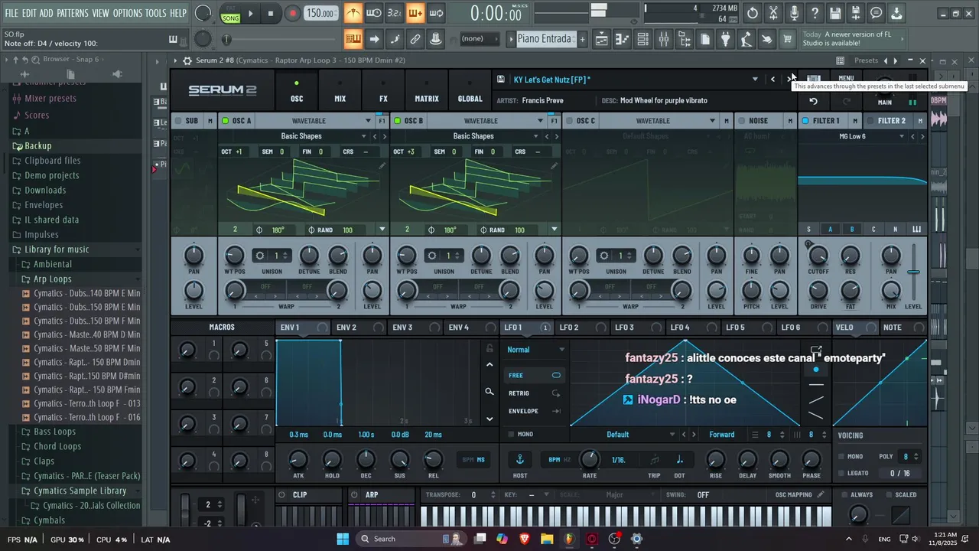The image size is (979, 551).
Task: Click the speech bubble icon in toolbar
Action: coord(877,13)
